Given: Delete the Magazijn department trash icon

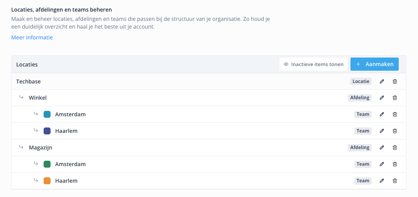Looking at the screenshot, I should coord(394,148).
